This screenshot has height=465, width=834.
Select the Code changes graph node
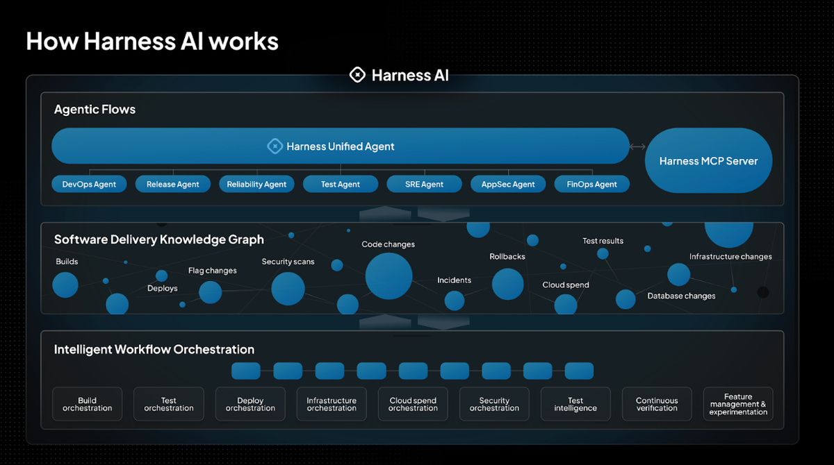389,276
